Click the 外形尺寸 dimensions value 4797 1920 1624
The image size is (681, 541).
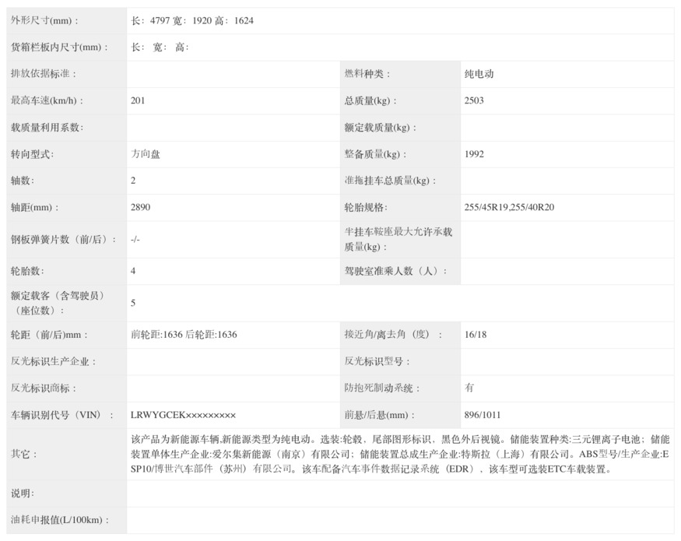click(x=192, y=20)
